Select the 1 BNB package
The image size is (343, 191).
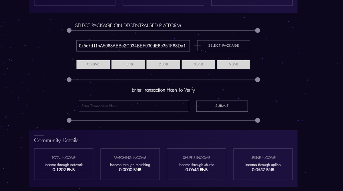128,64
